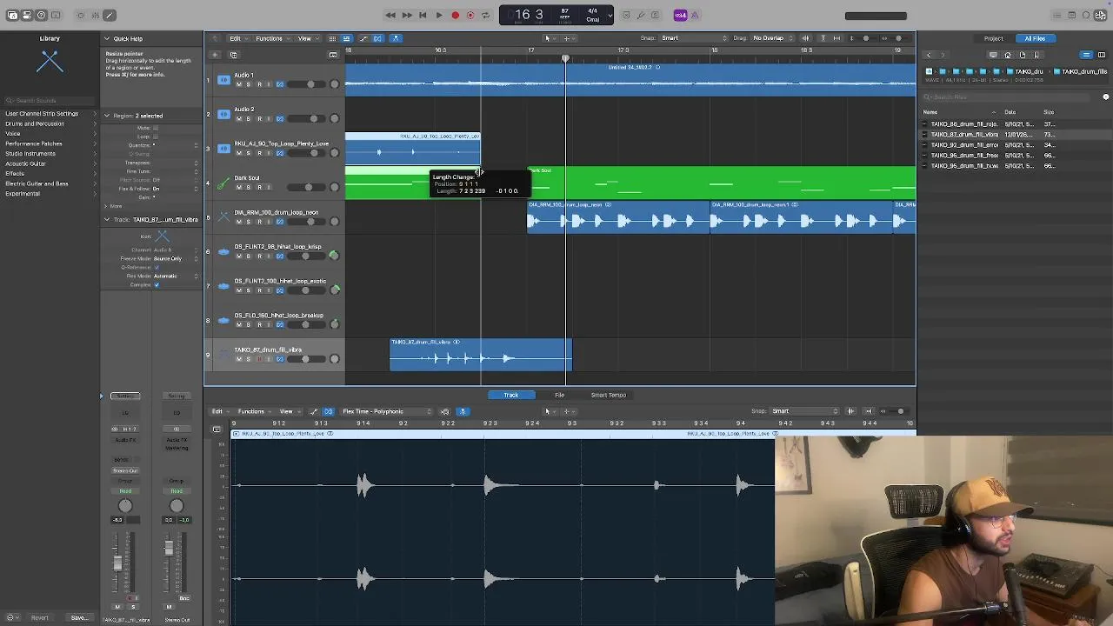
Task: Click the Dark Soul track volume slider
Action: pos(307,187)
